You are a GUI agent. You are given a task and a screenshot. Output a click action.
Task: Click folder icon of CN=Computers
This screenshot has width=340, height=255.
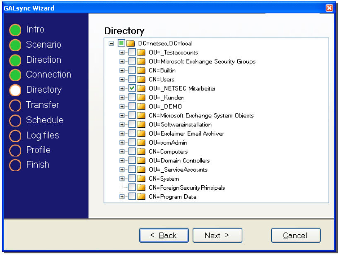141,152
